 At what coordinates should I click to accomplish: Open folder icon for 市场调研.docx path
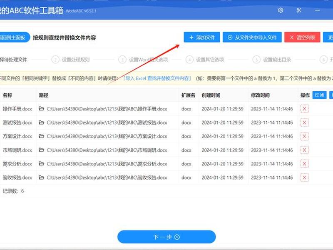(x=41, y=150)
